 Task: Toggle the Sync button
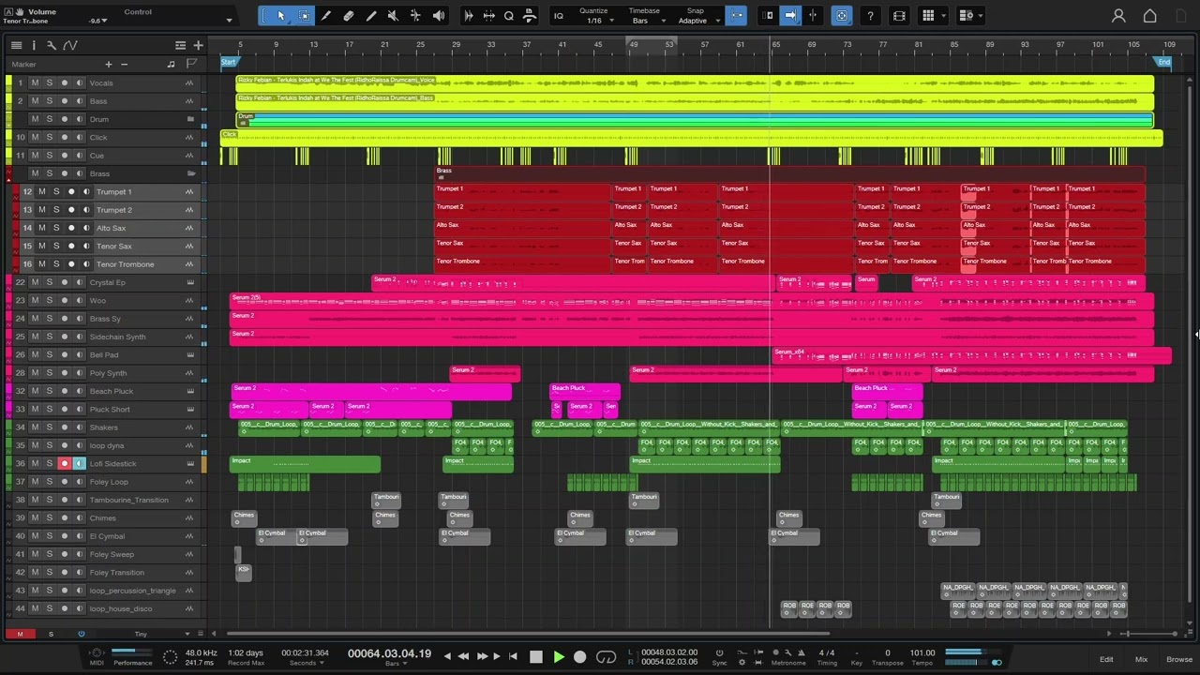tap(719, 657)
